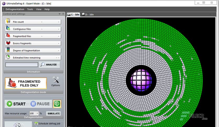Maximize the UltimateDefrag window
The image size is (219, 127).
click(x=204, y=3)
